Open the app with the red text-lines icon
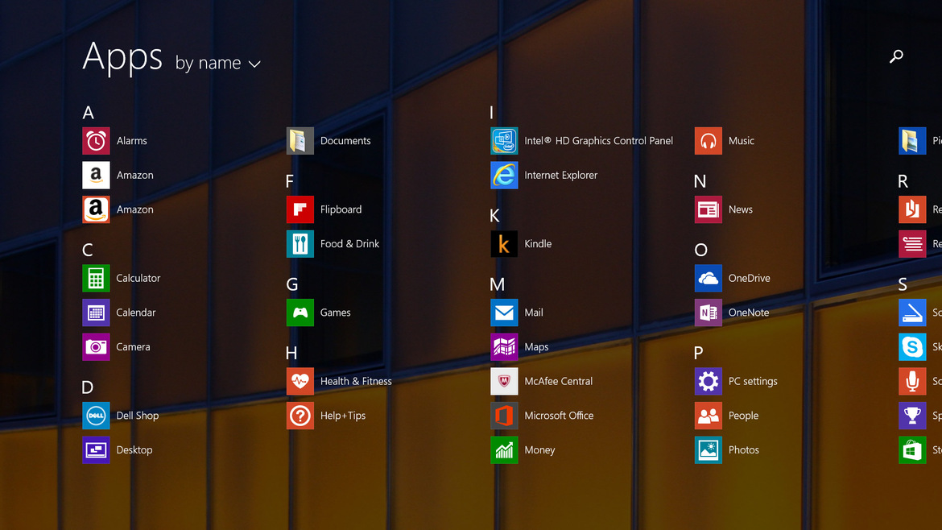This screenshot has width=942, height=530. tap(912, 243)
